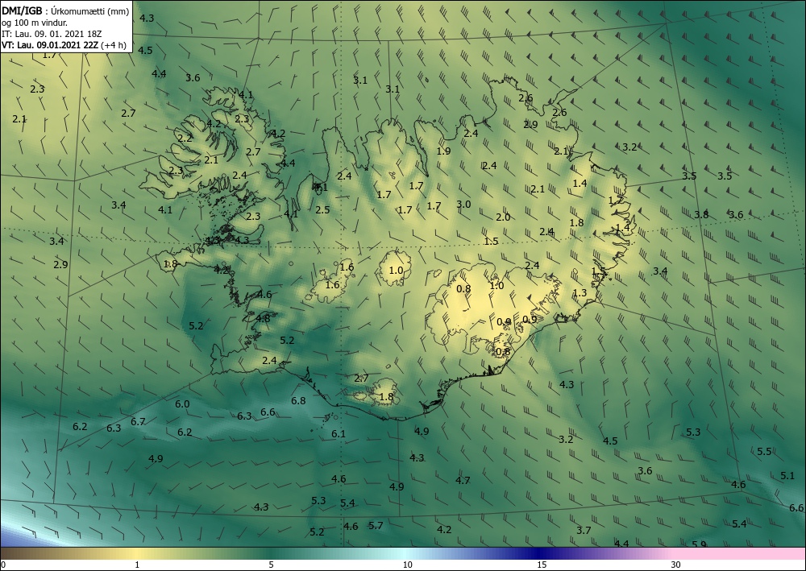Click the 3.0 precipitation value
Viewport: 806px width, 571px height.
pyautogui.click(x=463, y=205)
